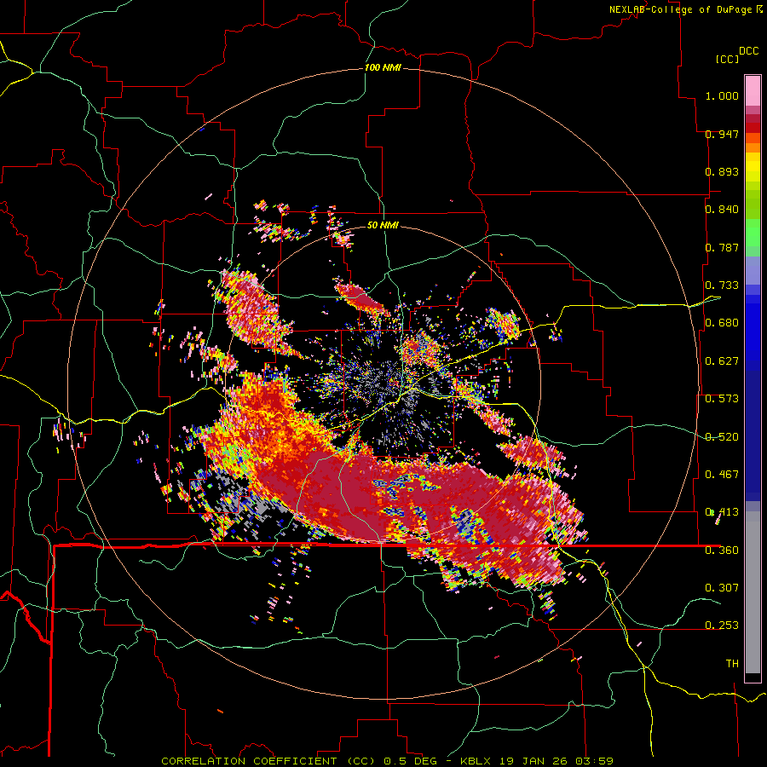Viewport: 767px width, 767px height.
Task: Click the TH threshold label on legend
Action: tap(732, 664)
